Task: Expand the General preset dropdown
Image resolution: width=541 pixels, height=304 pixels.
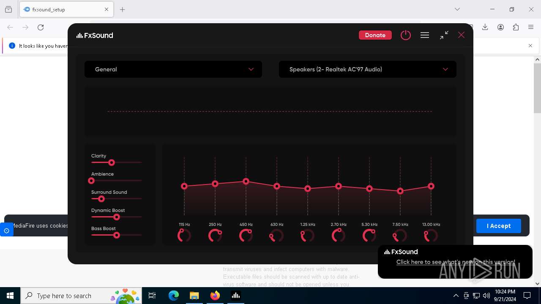Action: coord(173,69)
